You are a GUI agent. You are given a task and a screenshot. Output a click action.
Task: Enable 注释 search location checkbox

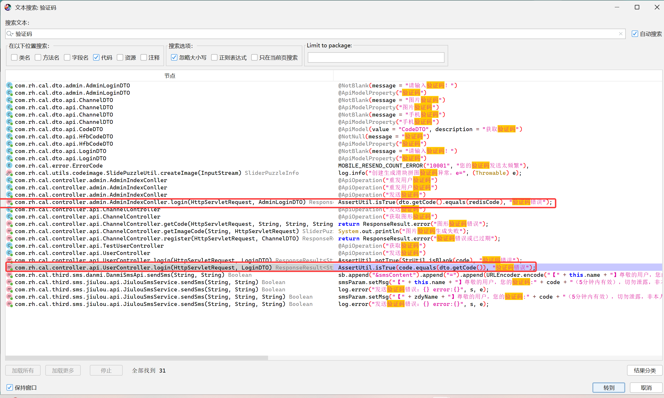click(x=143, y=57)
